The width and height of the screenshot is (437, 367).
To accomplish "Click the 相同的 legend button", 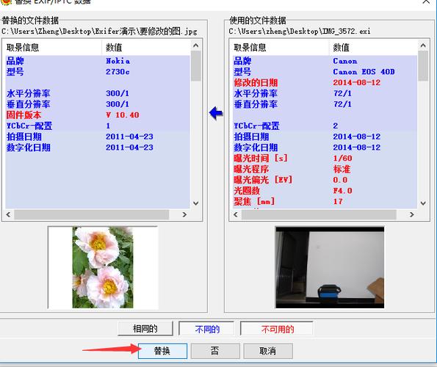I will (145, 329).
